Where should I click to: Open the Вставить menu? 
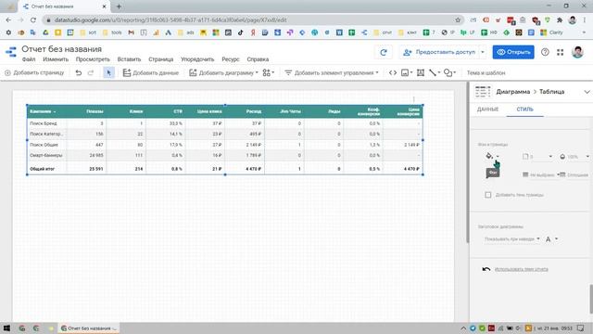[x=129, y=59]
